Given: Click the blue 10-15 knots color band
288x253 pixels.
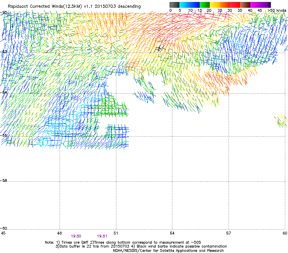Looking at the screenshot, I should 195,5.
